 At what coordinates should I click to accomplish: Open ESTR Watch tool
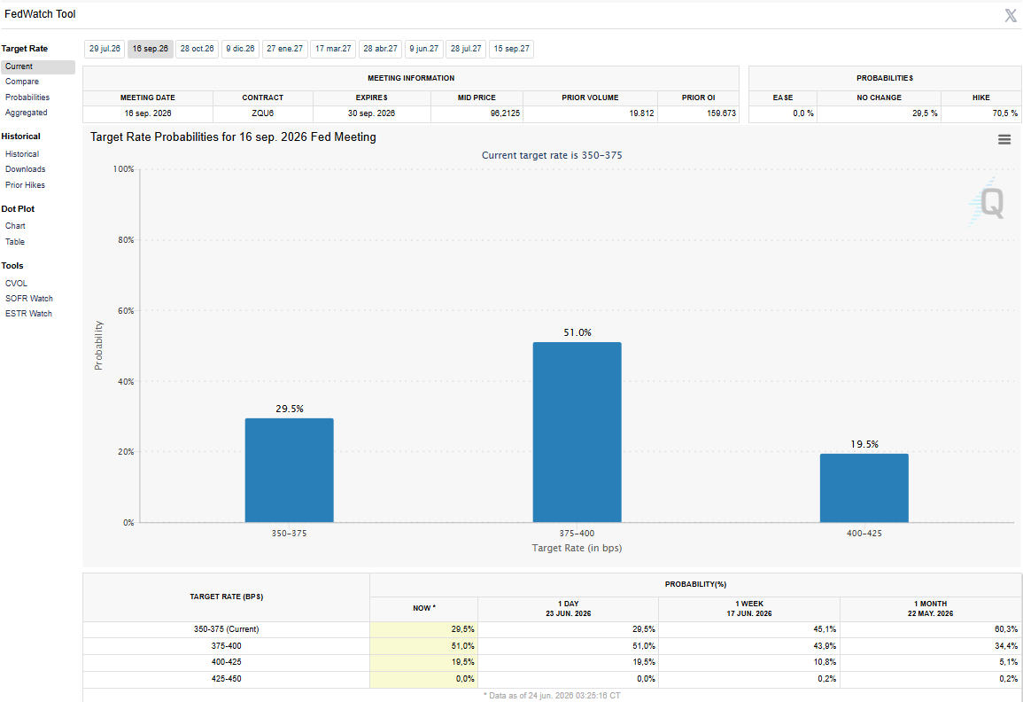pos(28,314)
